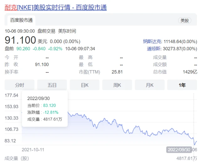Image resolution: width=201 pixels, height=162 pixels.
Task: Click the 美股 market badge
Action: click(185, 20)
